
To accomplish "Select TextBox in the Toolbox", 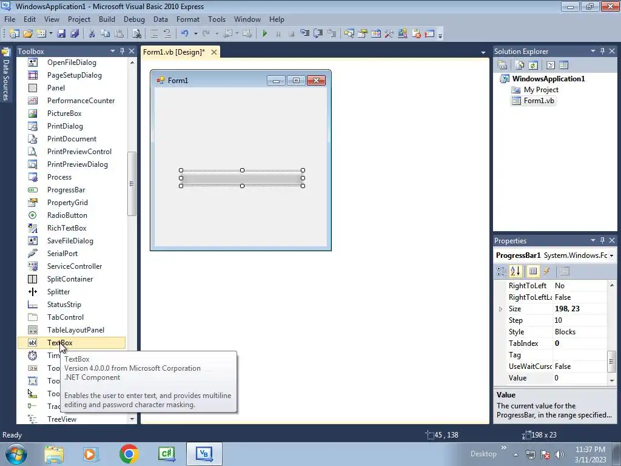I will point(72,343).
